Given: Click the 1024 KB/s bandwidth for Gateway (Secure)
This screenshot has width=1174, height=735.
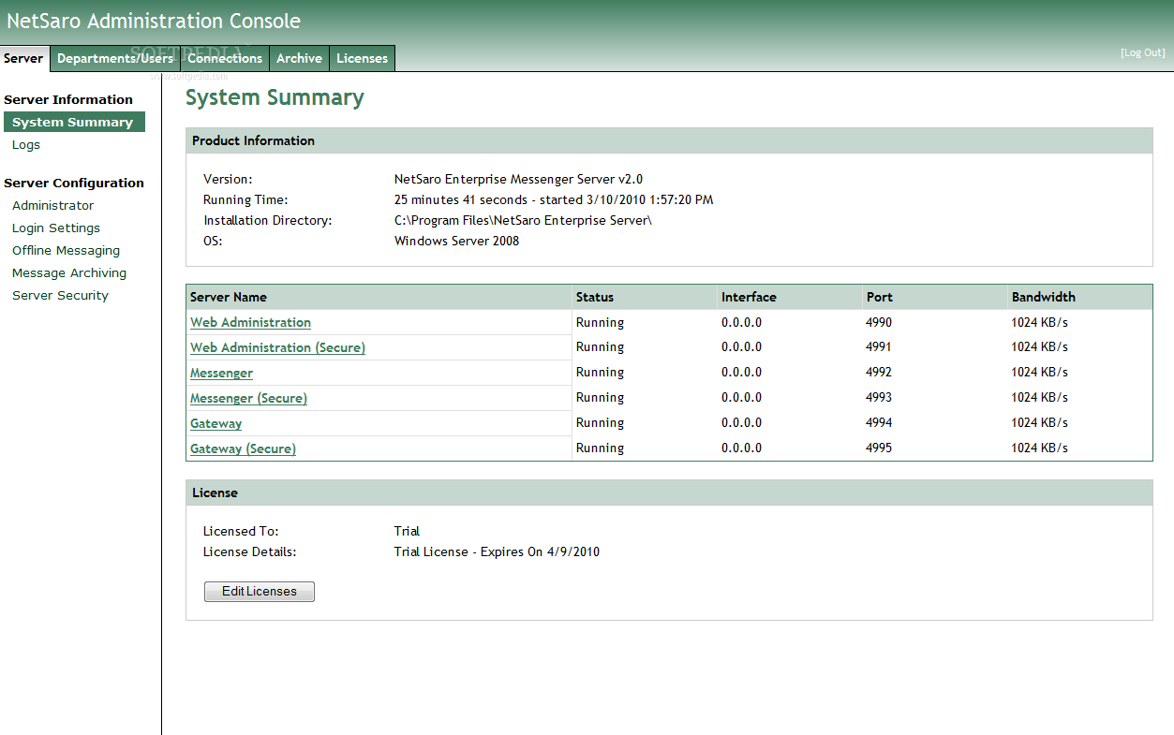Looking at the screenshot, I should [1040, 448].
